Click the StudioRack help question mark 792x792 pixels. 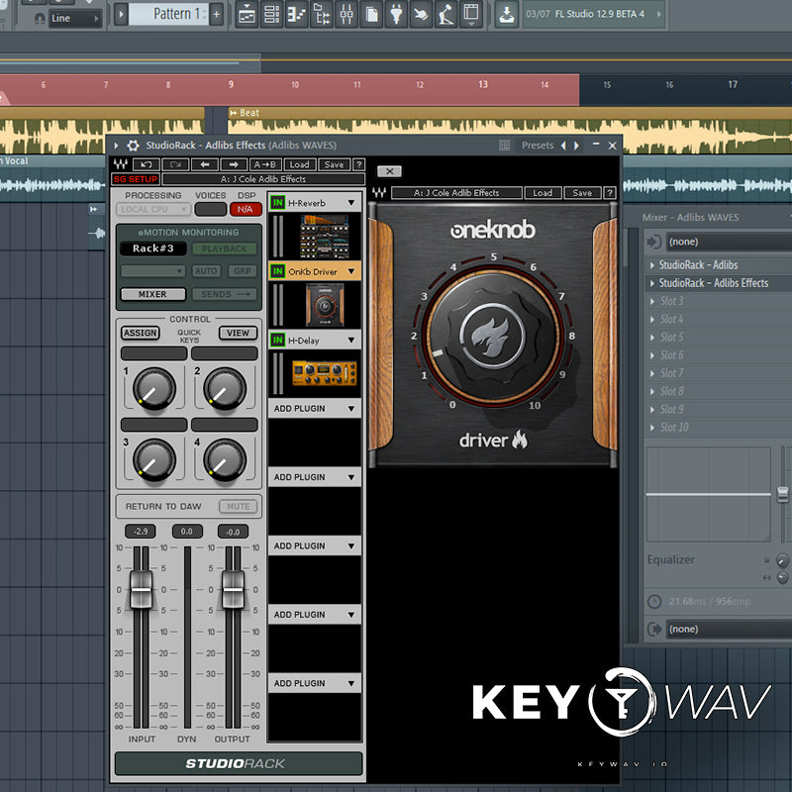[358, 164]
